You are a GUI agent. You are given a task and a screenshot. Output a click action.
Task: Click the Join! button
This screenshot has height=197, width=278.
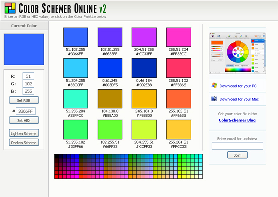coord(238,155)
